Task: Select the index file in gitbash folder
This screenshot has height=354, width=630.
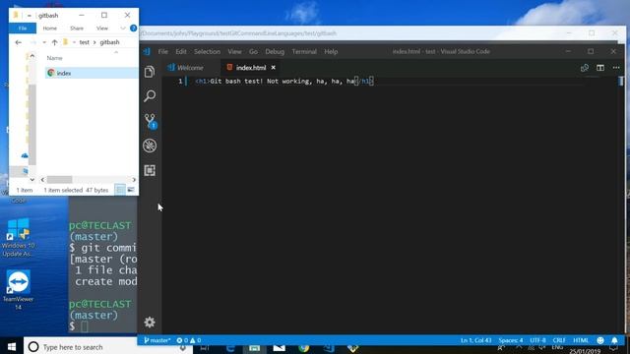Action: click(92, 73)
